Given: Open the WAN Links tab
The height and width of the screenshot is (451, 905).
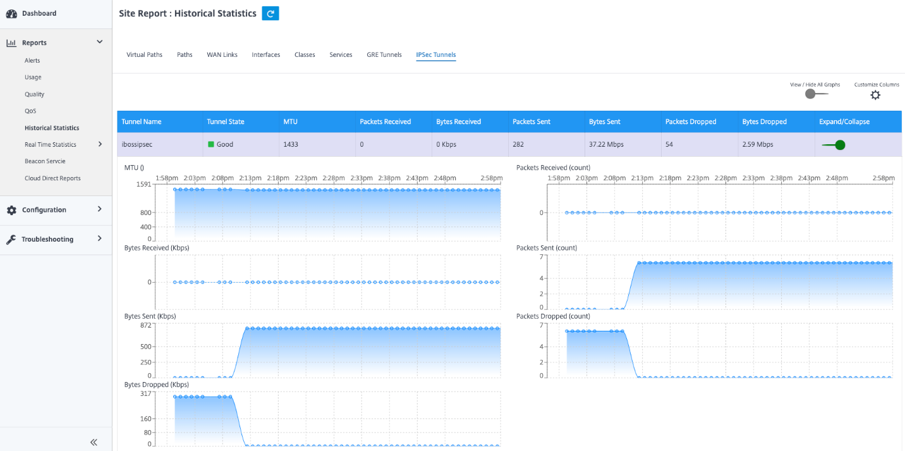Looking at the screenshot, I should tap(222, 54).
